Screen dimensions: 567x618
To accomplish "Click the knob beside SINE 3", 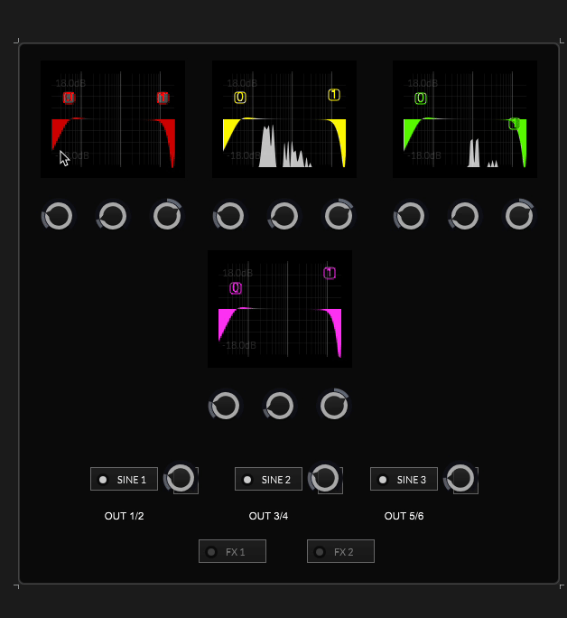I will point(460,478).
